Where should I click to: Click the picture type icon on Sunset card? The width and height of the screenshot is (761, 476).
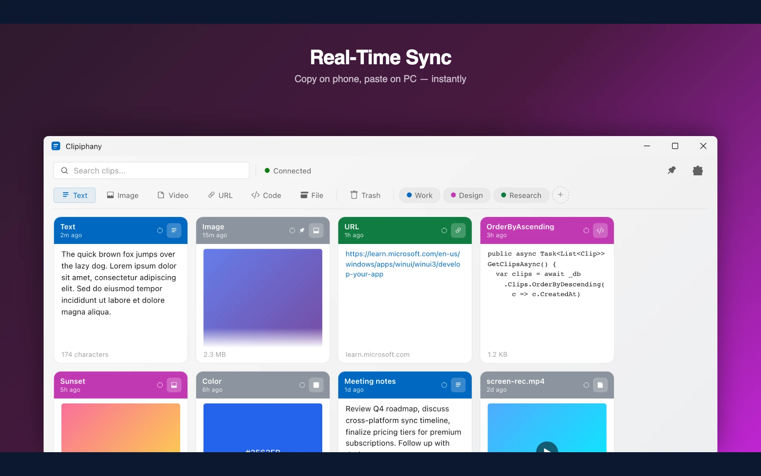tap(174, 385)
